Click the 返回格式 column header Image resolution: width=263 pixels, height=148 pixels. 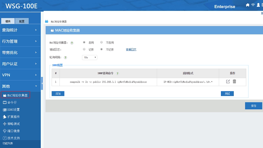pos(188,73)
